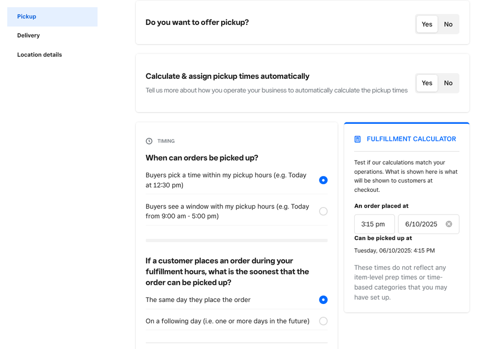Go to the Delivery section

point(28,35)
